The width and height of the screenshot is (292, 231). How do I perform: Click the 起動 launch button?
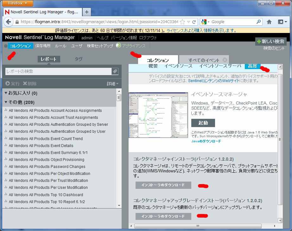coord(203,123)
